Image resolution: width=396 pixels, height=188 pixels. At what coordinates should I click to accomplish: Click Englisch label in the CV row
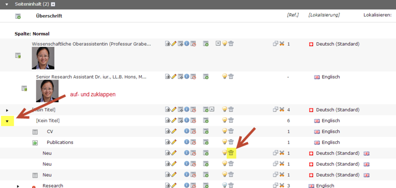coord(331,131)
